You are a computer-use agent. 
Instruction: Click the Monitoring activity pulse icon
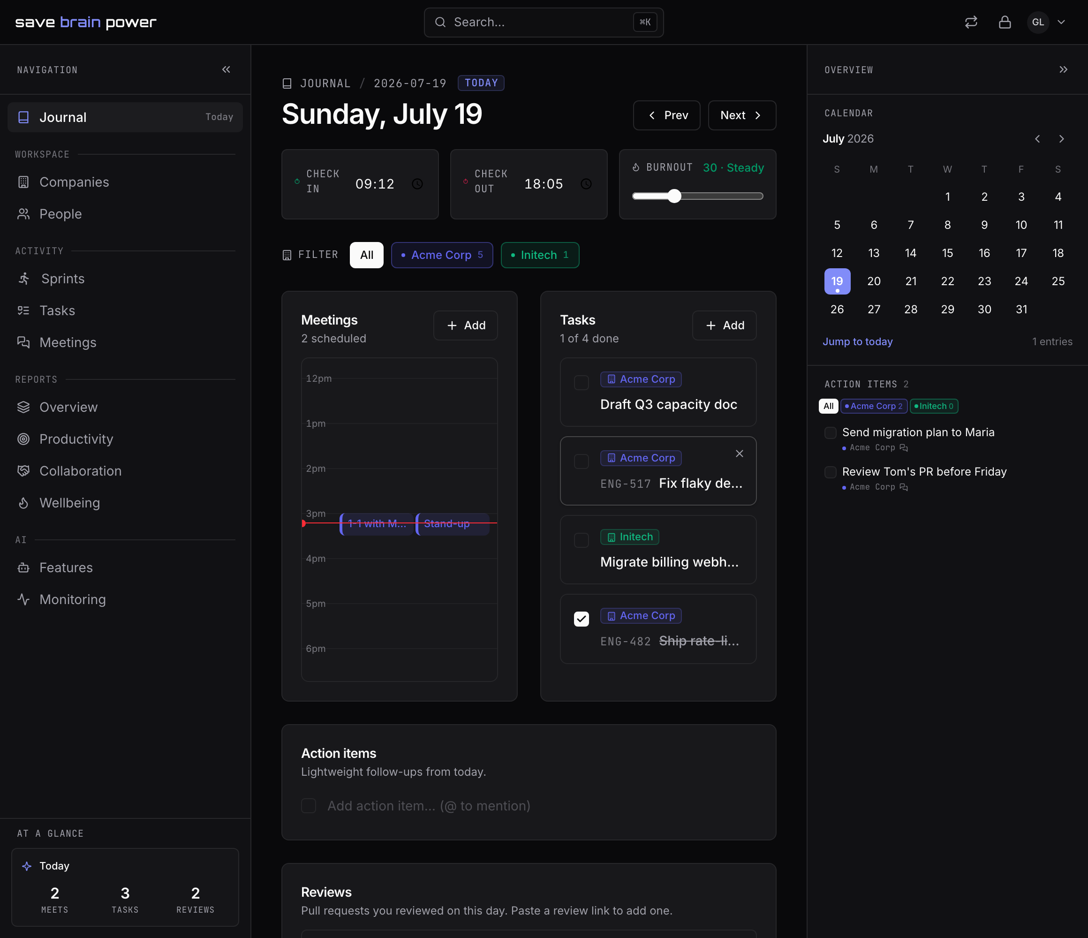[x=23, y=599]
